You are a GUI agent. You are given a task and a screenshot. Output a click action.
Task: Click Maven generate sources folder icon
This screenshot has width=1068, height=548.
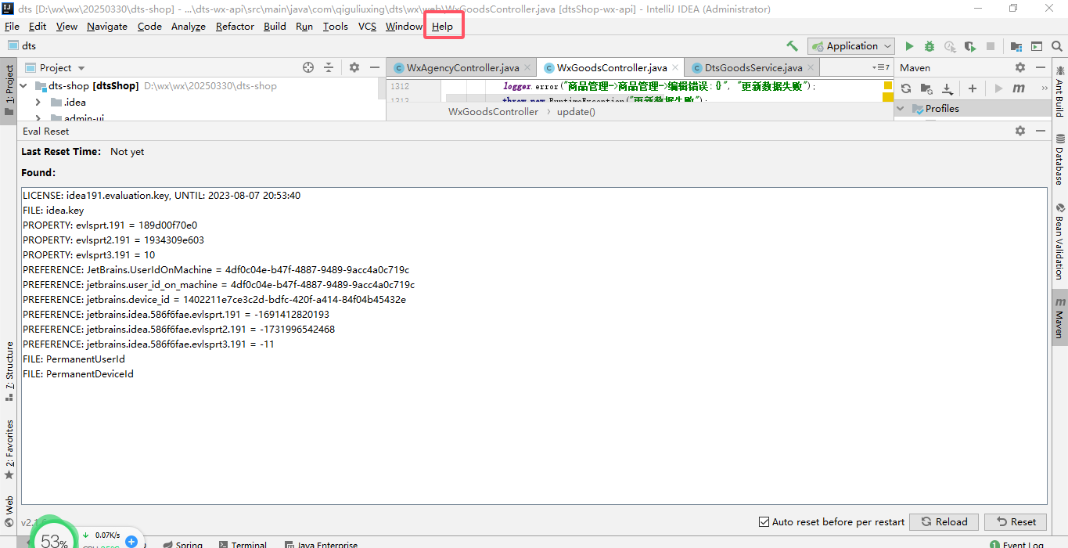coord(926,88)
